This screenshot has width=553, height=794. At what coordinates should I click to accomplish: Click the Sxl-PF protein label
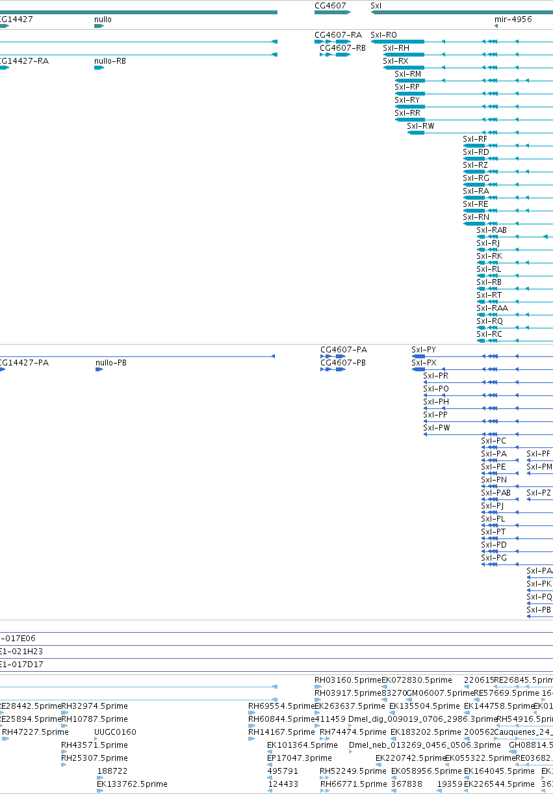(x=538, y=454)
